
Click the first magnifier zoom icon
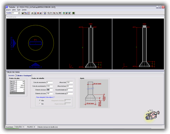[48, 13]
